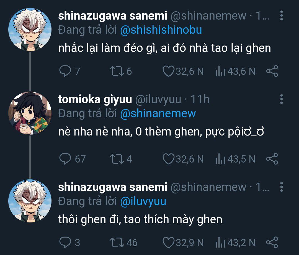Screen dimensions: 299x255
Task: Retweet giyuu's tweet showing 4 retweets
Action: [x=117, y=159]
